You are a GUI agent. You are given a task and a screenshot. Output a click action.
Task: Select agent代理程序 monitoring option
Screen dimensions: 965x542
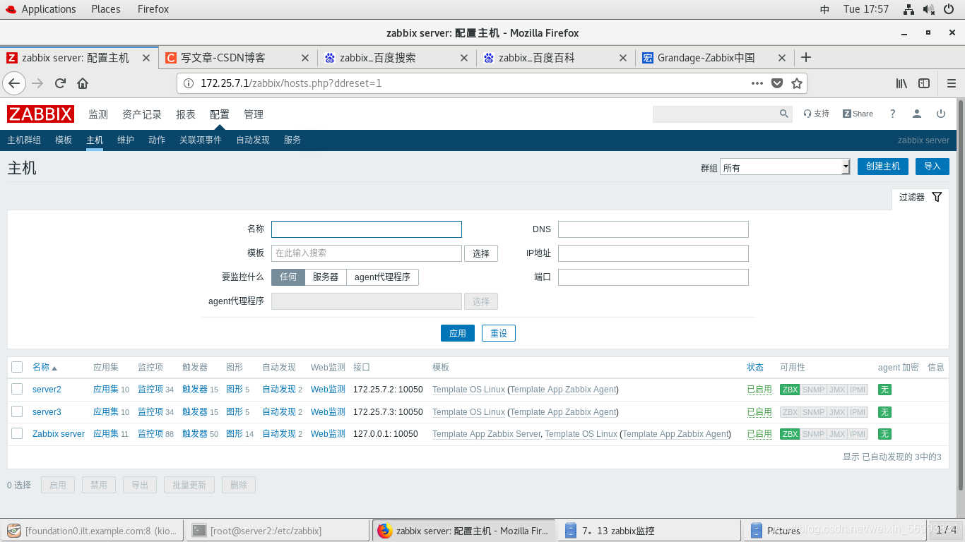tap(382, 277)
